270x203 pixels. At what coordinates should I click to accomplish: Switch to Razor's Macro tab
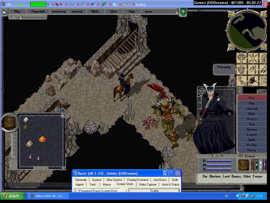(x=107, y=184)
